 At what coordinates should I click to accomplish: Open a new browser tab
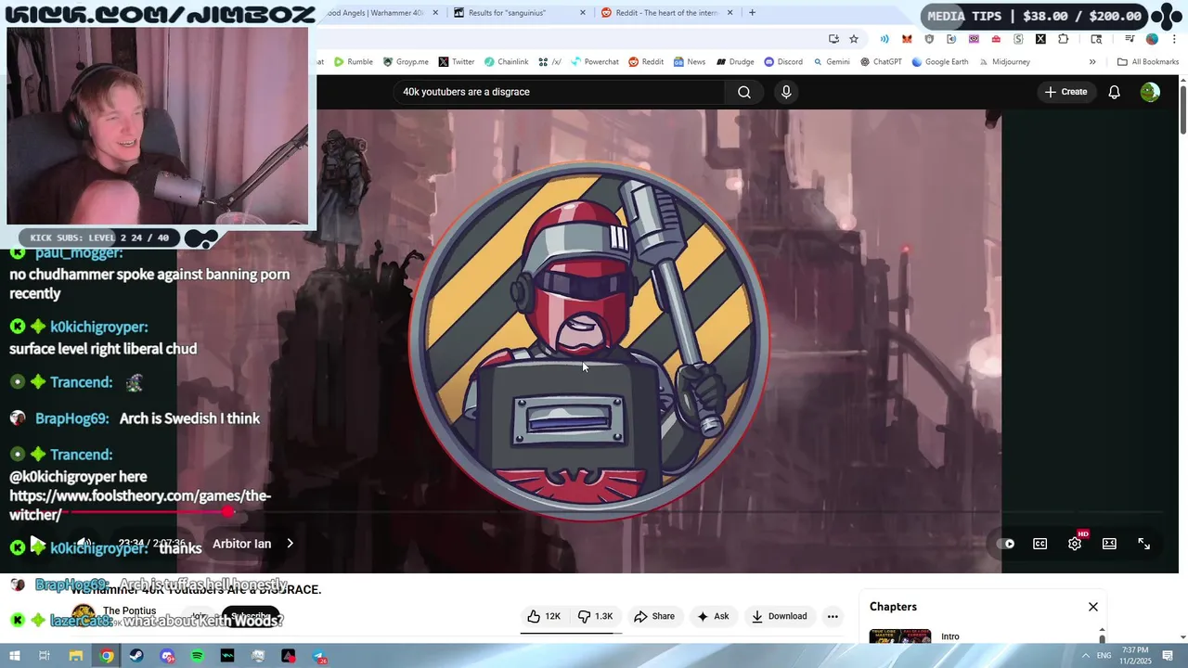[x=752, y=13]
